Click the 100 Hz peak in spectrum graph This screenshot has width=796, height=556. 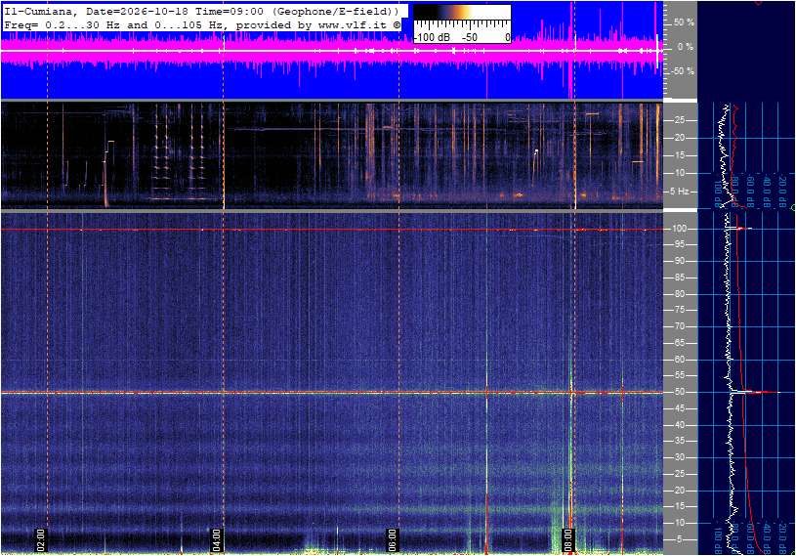pos(741,229)
